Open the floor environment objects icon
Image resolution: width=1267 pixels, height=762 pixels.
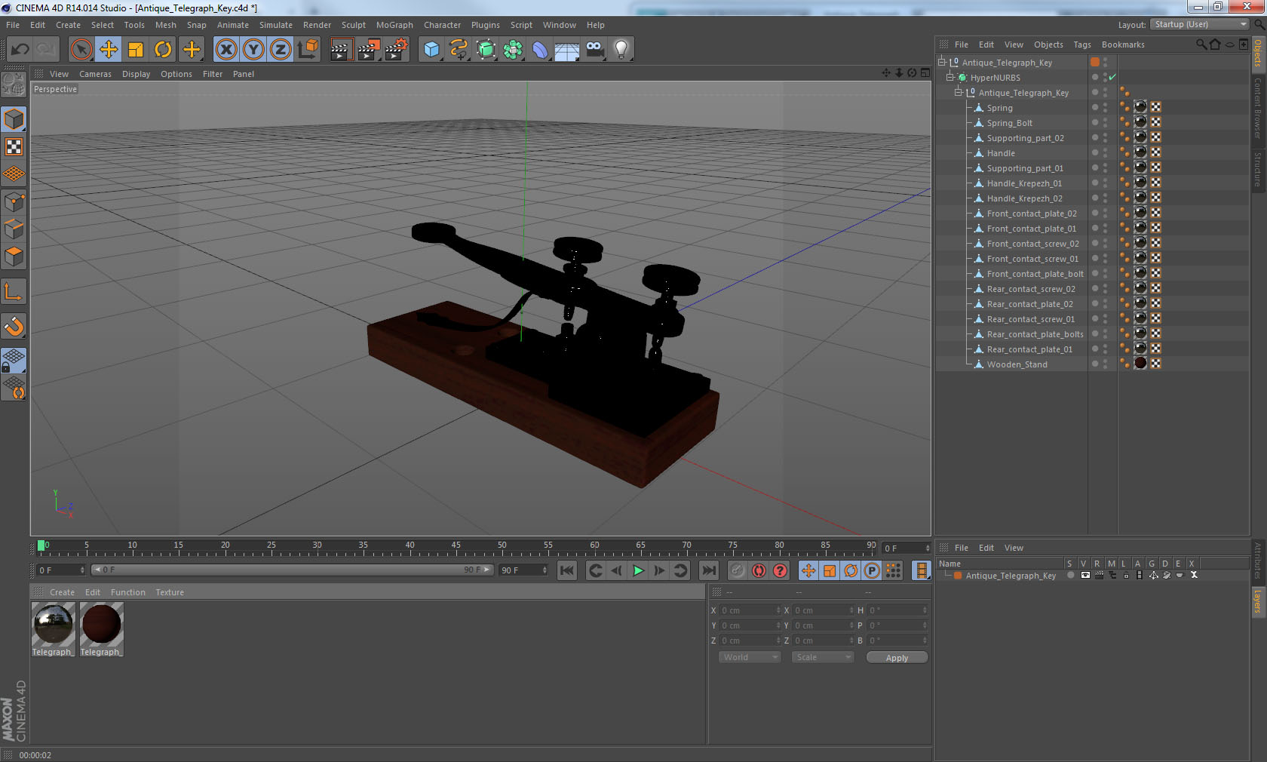[x=567, y=50]
